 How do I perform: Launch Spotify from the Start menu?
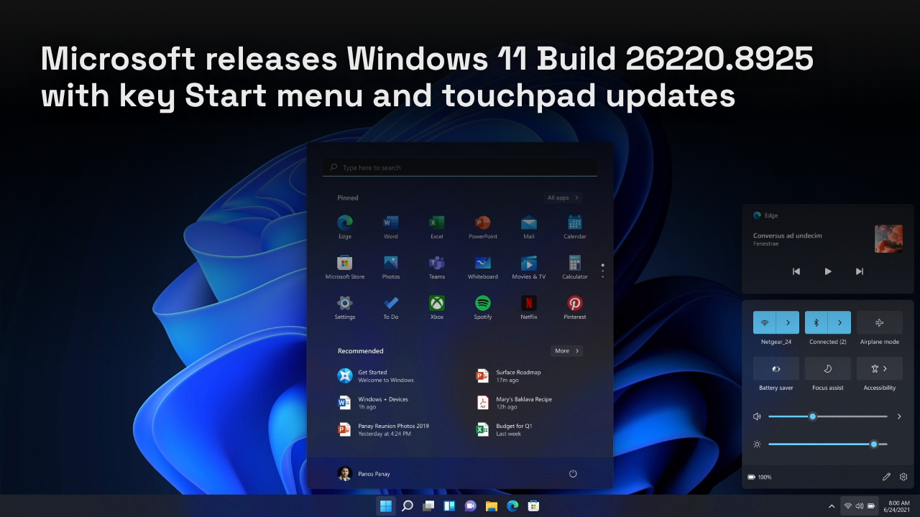click(x=483, y=307)
